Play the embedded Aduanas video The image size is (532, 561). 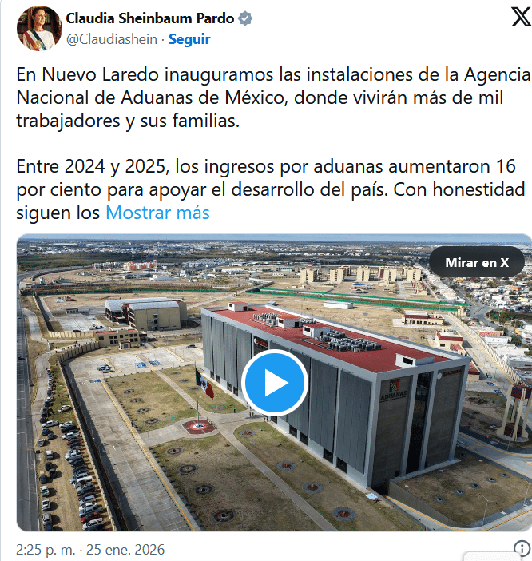pos(275,383)
